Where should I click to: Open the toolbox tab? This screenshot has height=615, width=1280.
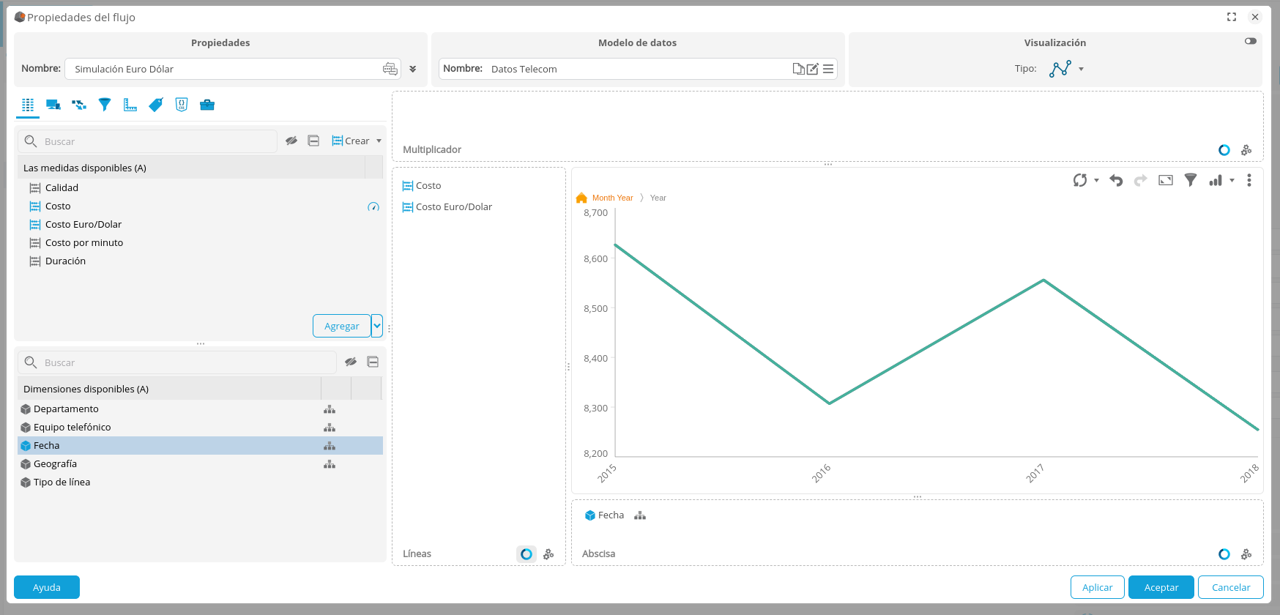(207, 105)
